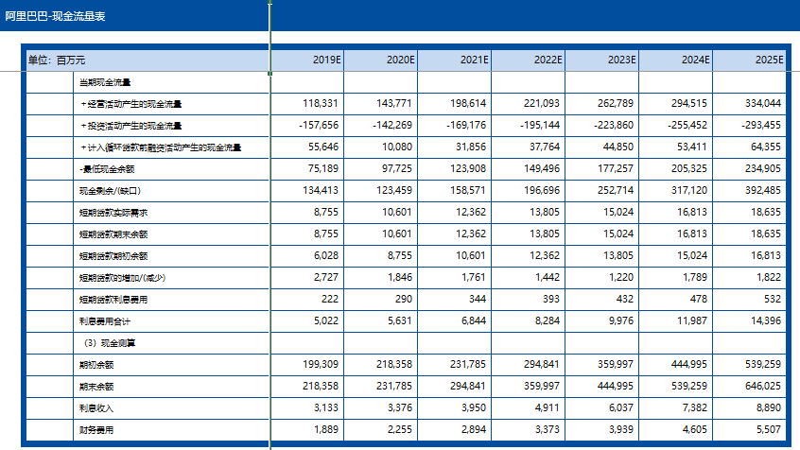Viewport: 800px width, 450px height.
Task: Select cell with value 14,396
Action: [750, 321]
